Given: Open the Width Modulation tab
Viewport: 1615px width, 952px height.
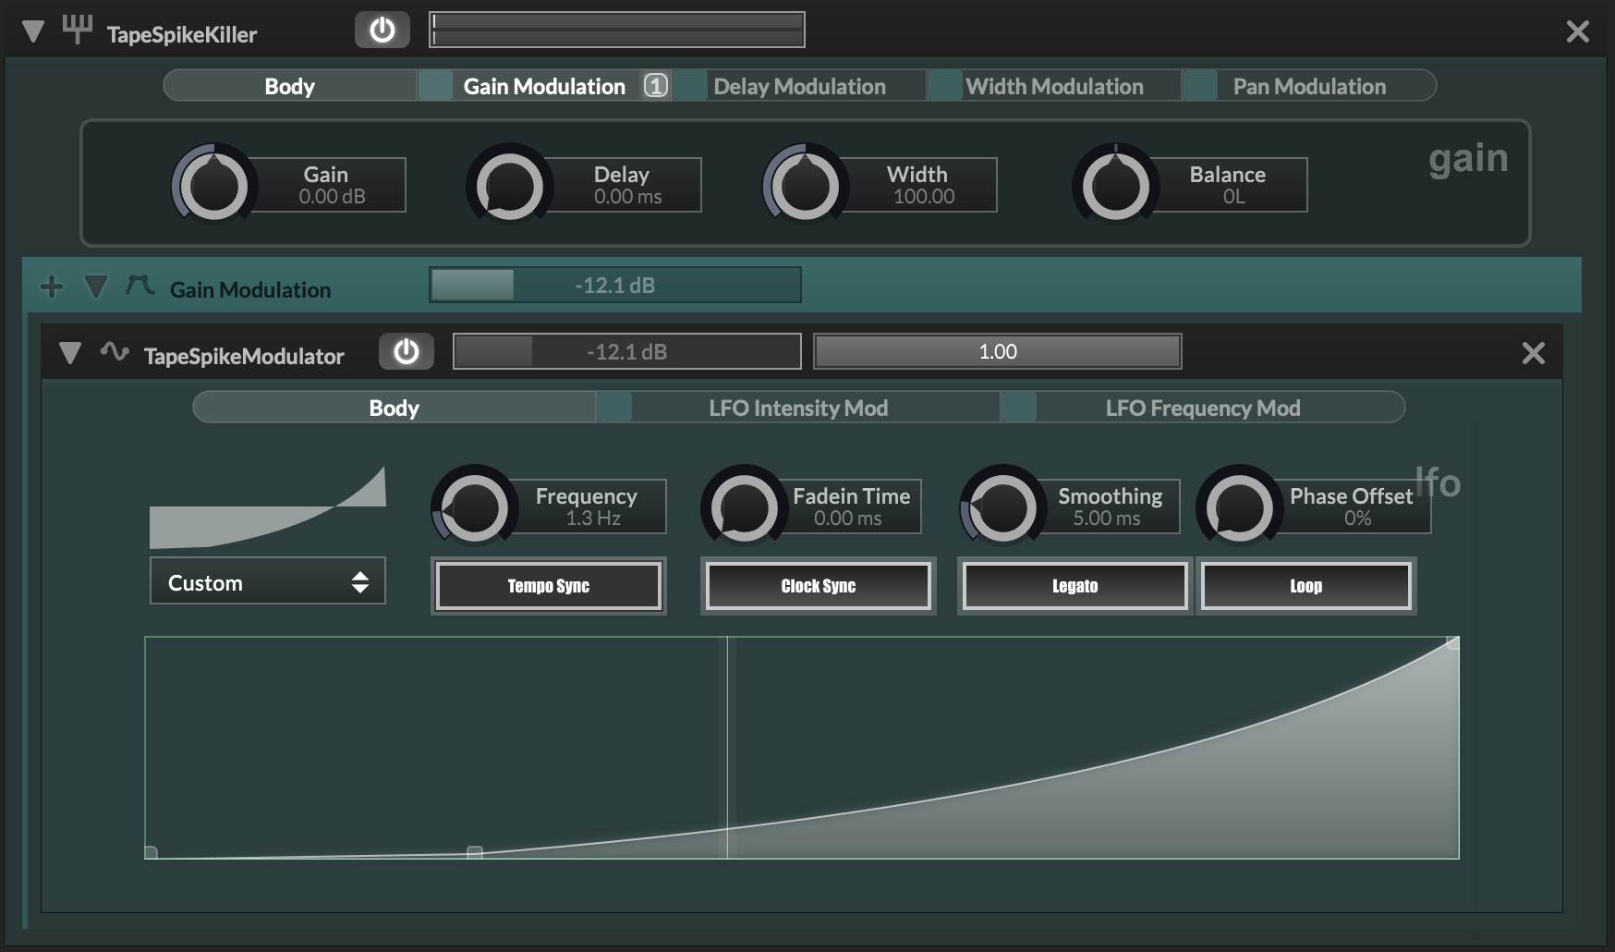Looking at the screenshot, I should [x=1054, y=86].
